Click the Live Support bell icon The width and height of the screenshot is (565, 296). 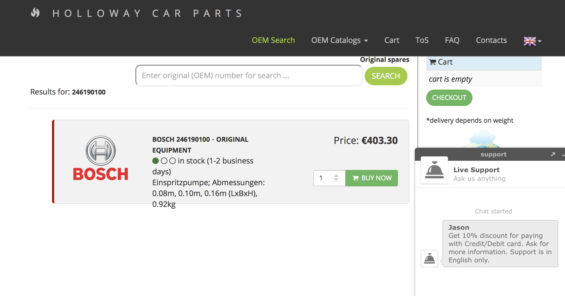pyautogui.click(x=434, y=170)
